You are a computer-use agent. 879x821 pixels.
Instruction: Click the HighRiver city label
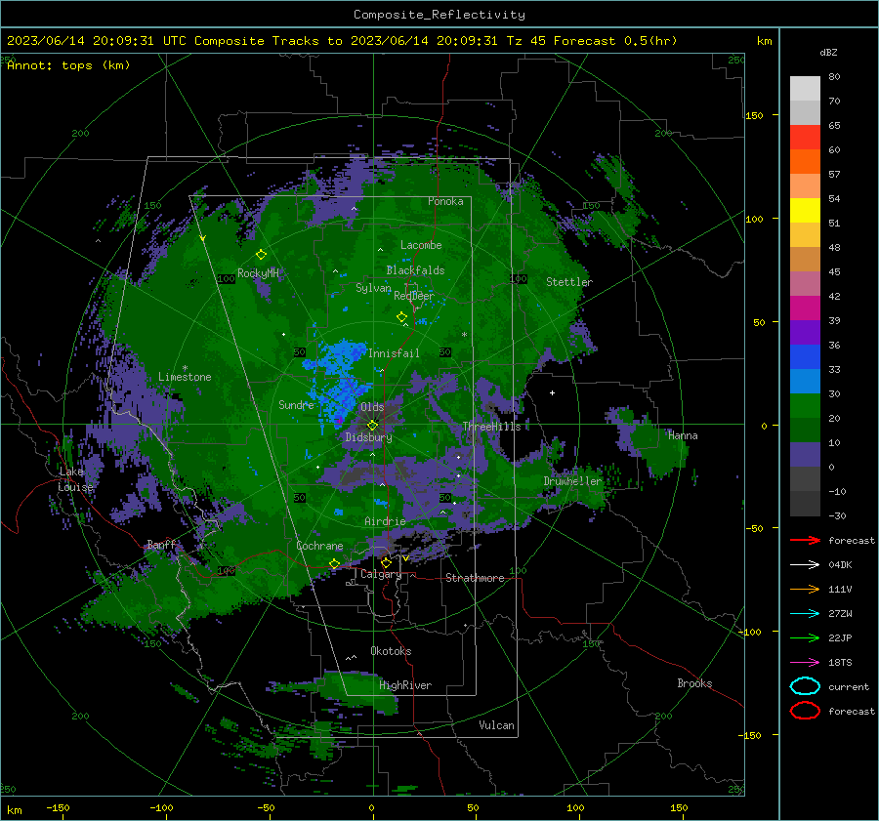click(405, 685)
